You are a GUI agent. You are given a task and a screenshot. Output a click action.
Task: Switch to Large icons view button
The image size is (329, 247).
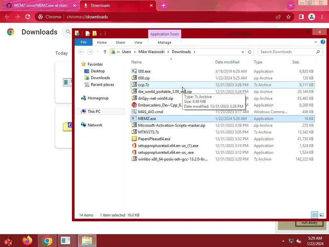click(321, 215)
